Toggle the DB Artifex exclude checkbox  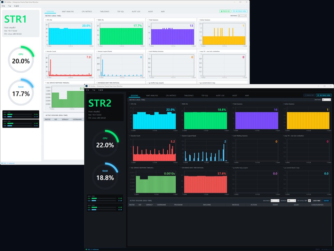[x=310, y=201]
